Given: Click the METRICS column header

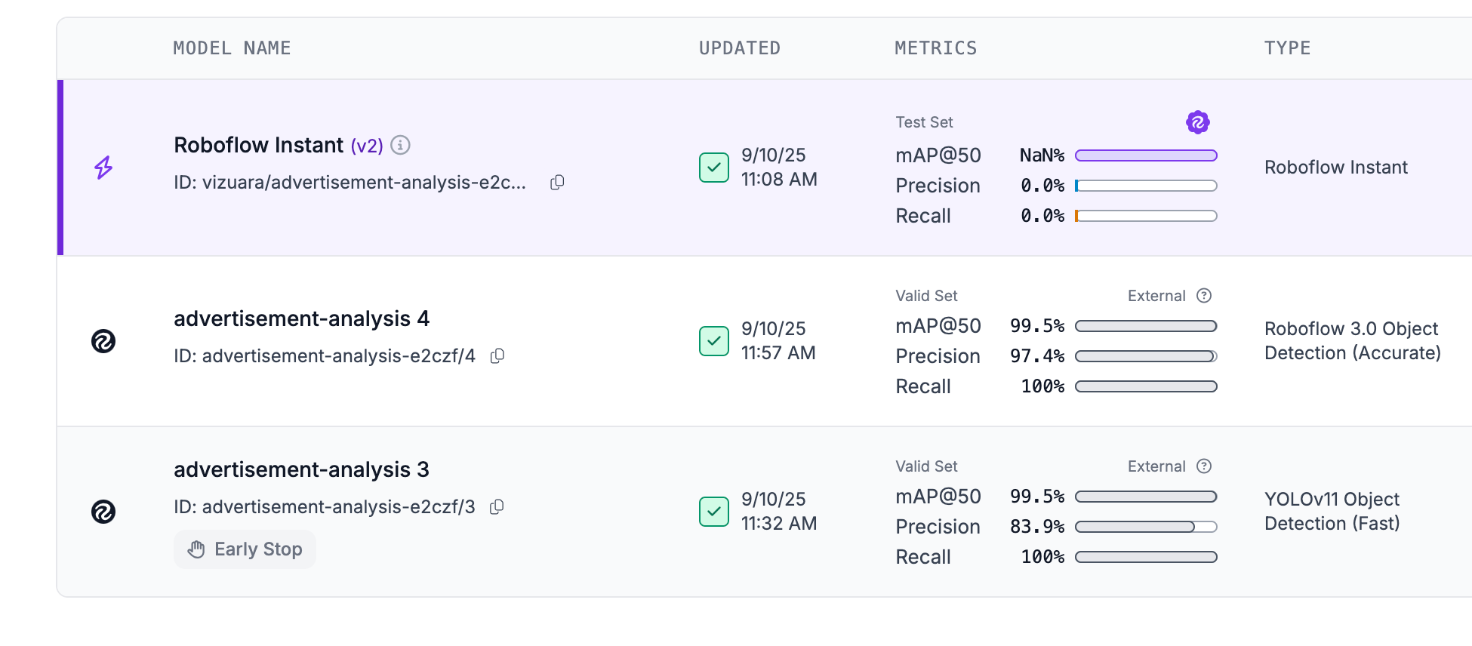Looking at the screenshot, I should (936, 48).
